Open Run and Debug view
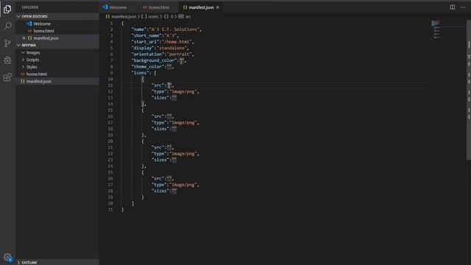471x265 pixels. (x=7, y=60)
